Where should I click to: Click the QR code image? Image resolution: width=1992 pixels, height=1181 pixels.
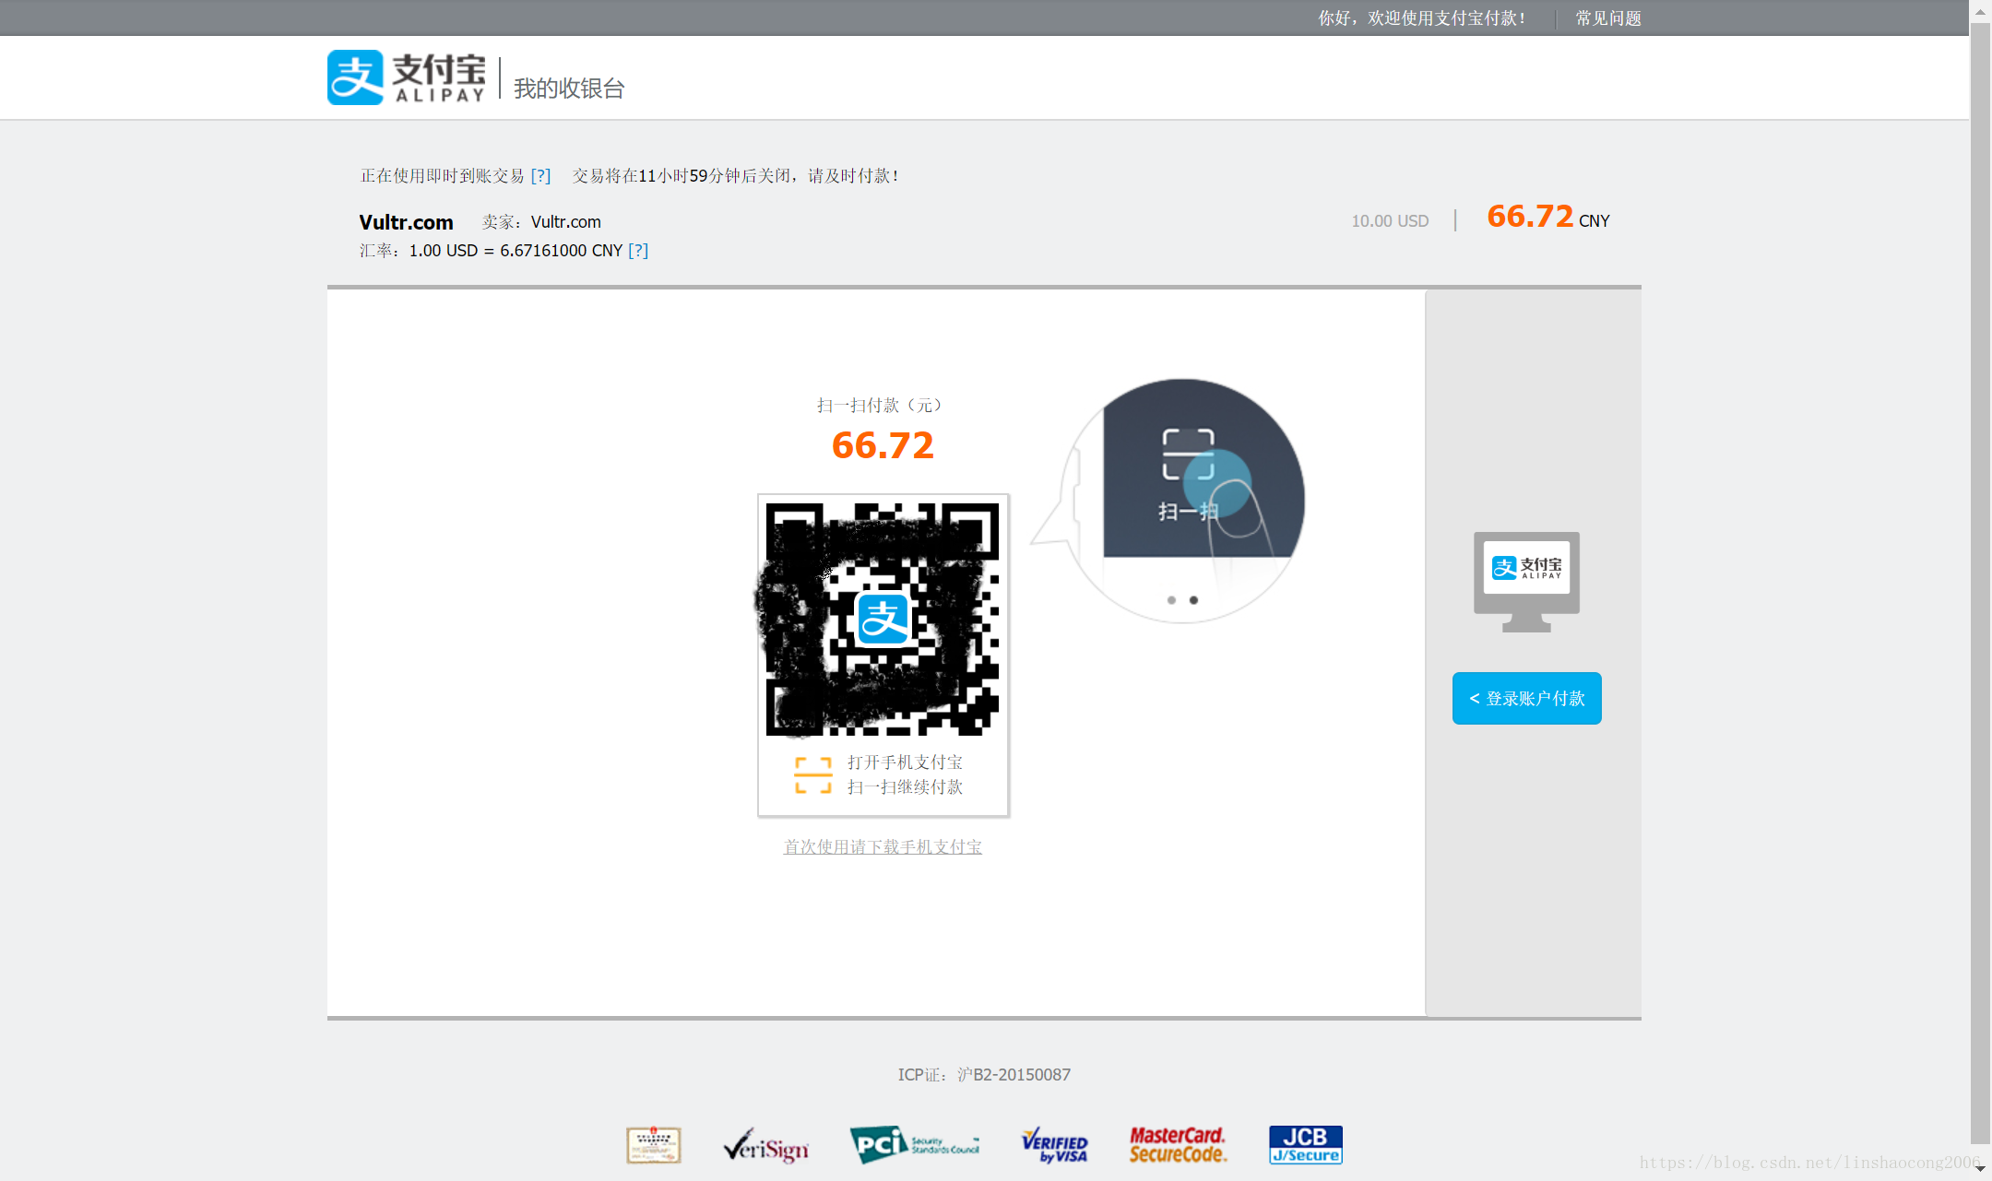click(959, 682)
